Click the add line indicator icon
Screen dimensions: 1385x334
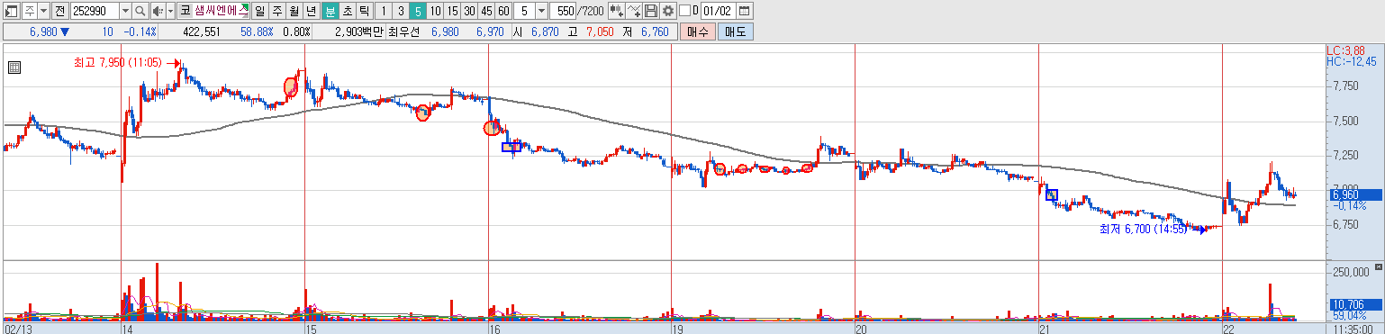[x=634, y=11]
